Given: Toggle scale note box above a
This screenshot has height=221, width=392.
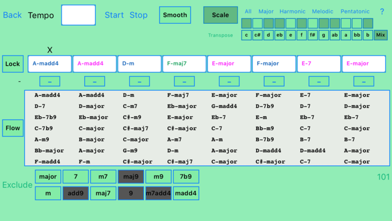Looking at the screenshot, I should coord(346,23).
